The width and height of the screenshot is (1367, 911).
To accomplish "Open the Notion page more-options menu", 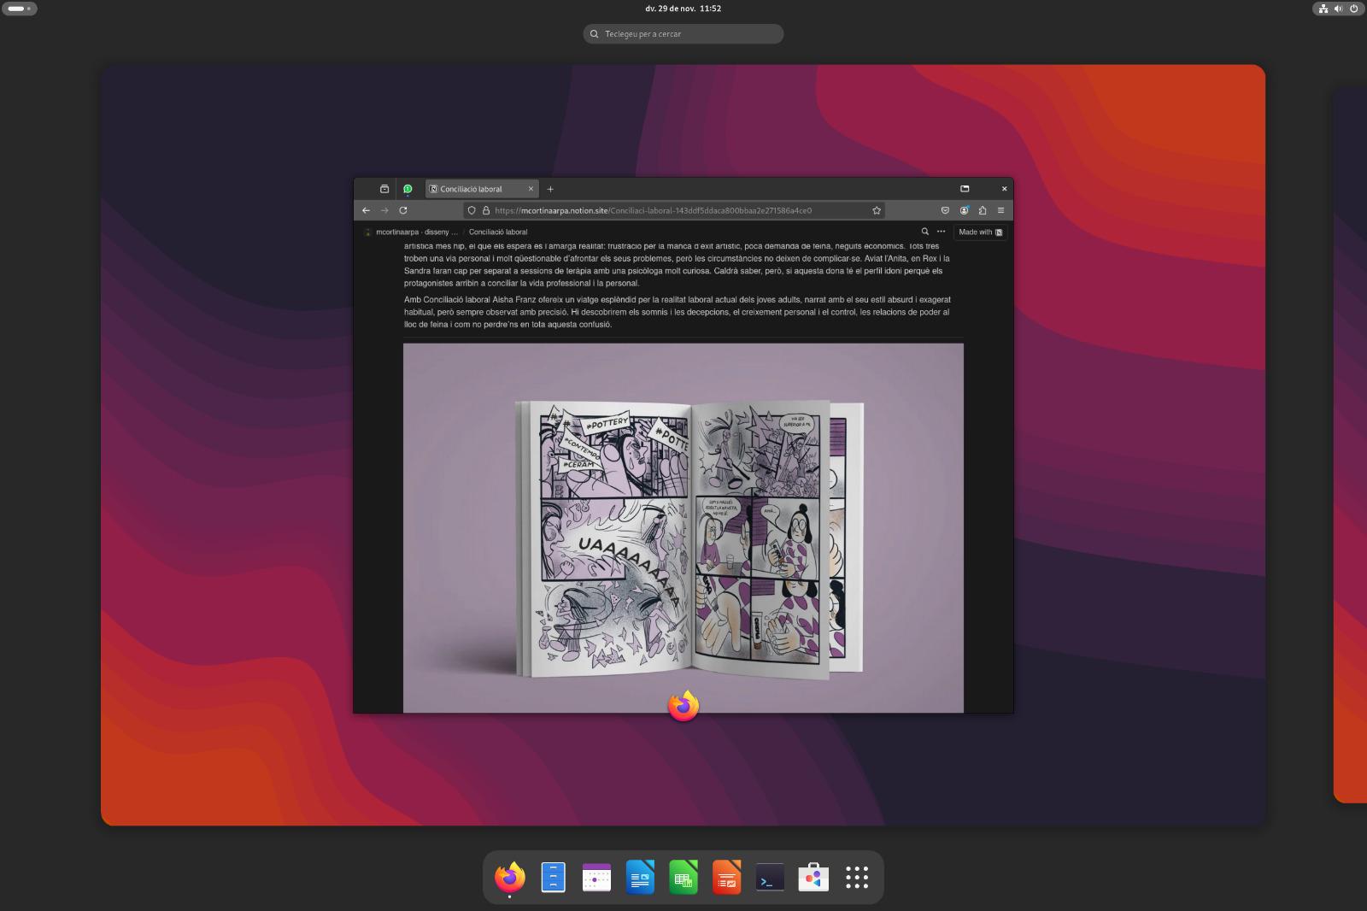I will [x=941, y=232].
